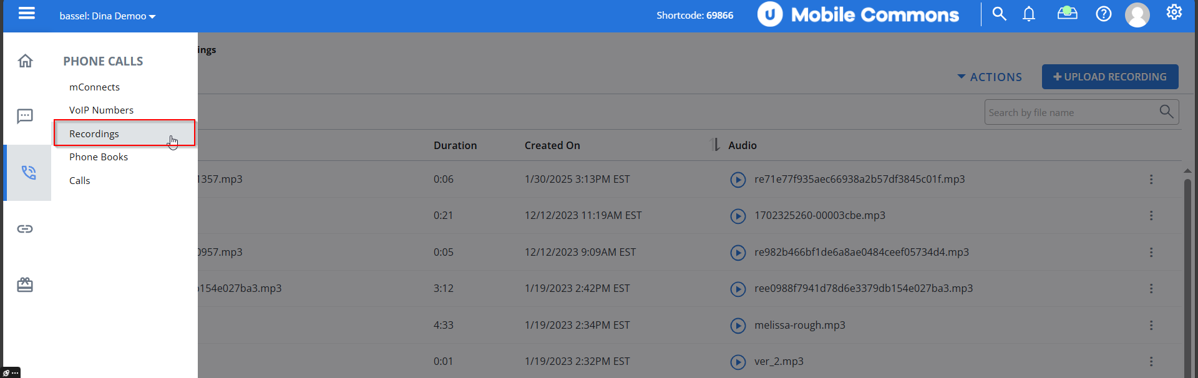Play re982b466bf1de6a8ae0484ceef05734d4.mp3
Screen dimensions: 1198x378
coord(738,253)
